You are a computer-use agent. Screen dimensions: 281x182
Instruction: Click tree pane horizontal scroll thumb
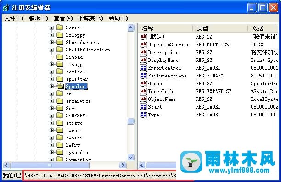[50, 165]
